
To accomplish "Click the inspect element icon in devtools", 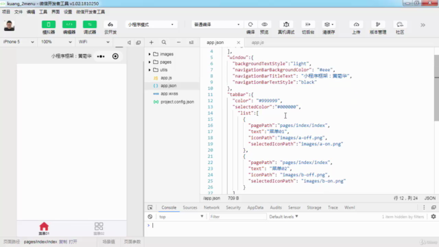I will click(150, 207).
